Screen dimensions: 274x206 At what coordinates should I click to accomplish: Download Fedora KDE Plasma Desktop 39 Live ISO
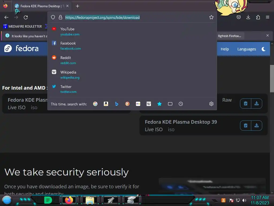tap(257, 126)
